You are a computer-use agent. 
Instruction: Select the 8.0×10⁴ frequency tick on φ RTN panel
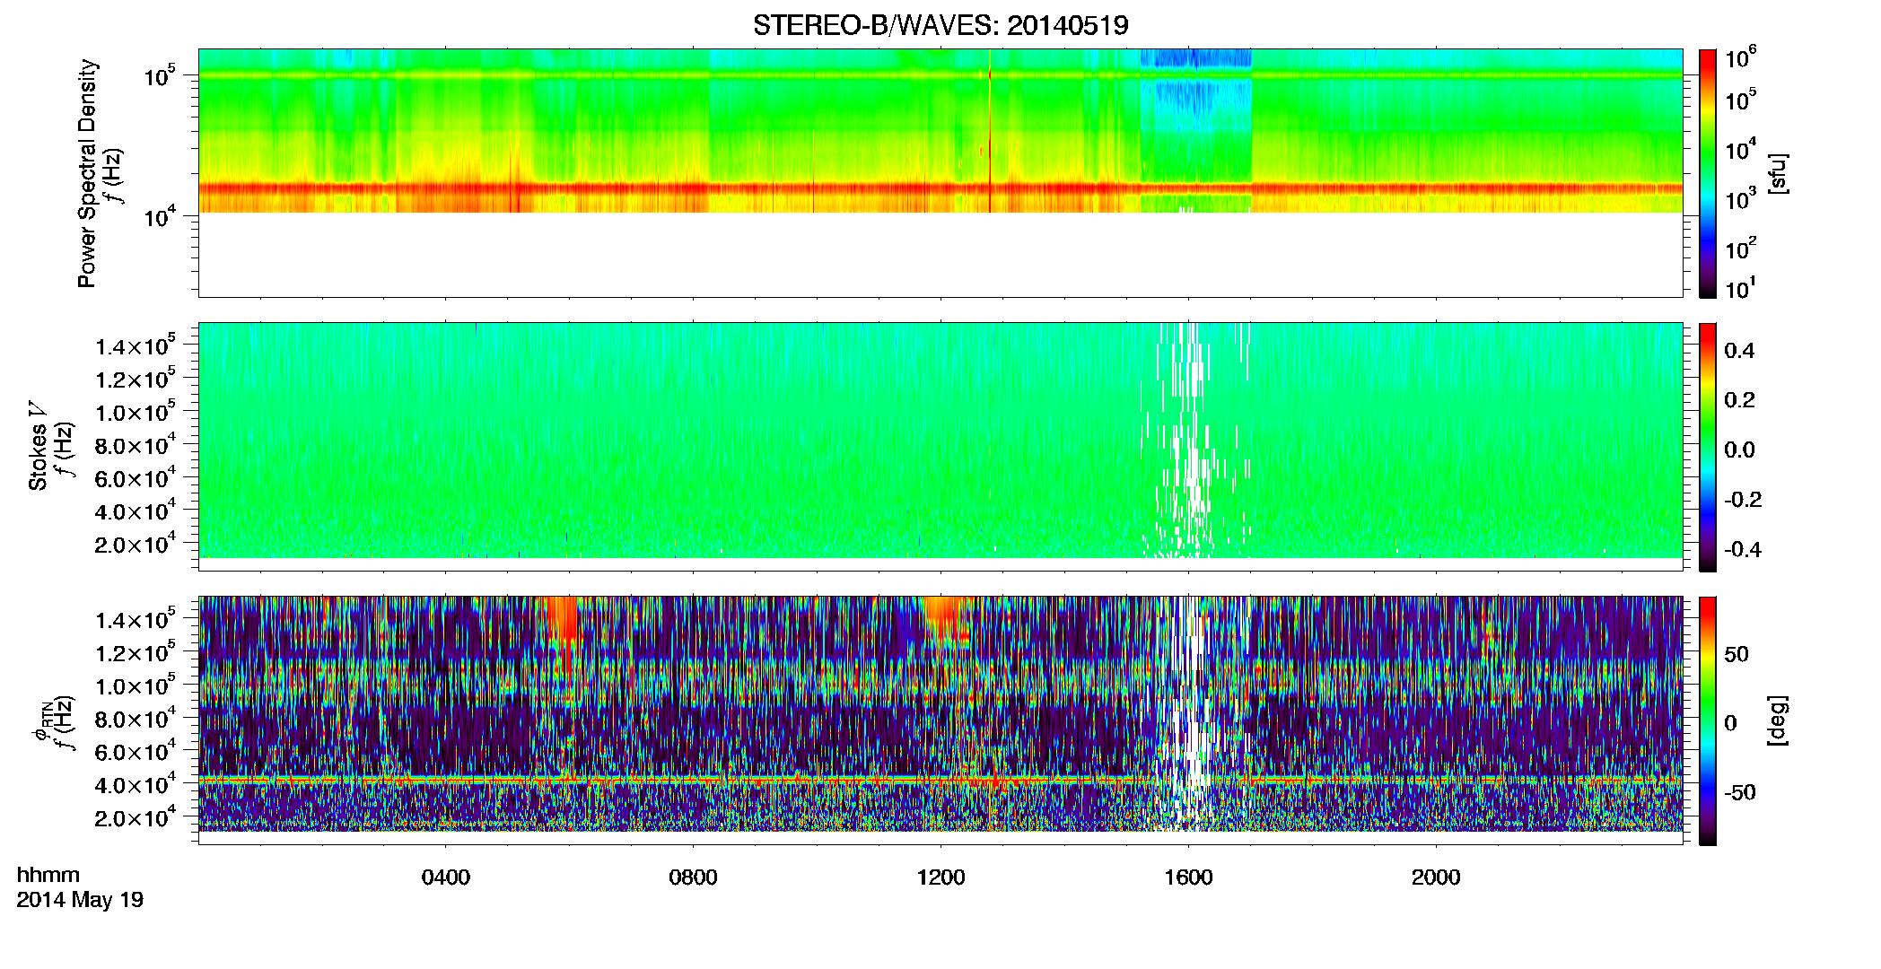[x=135, y=719]
